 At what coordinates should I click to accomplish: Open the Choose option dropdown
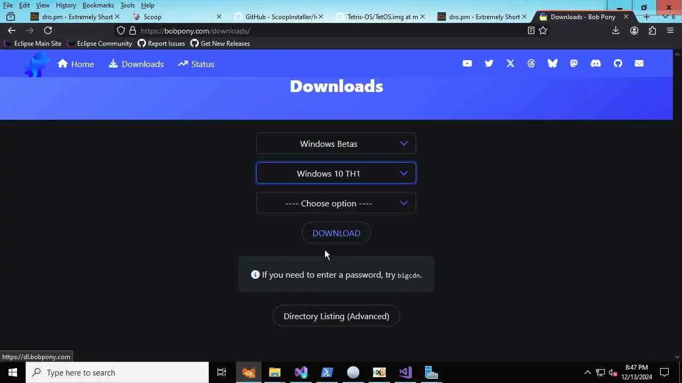(336, 203)
